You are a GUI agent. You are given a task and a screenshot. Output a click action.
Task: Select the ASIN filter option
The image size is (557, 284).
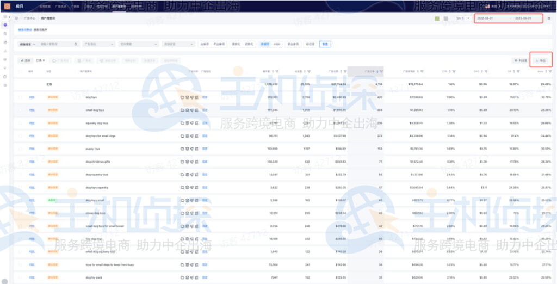[277, 44]
